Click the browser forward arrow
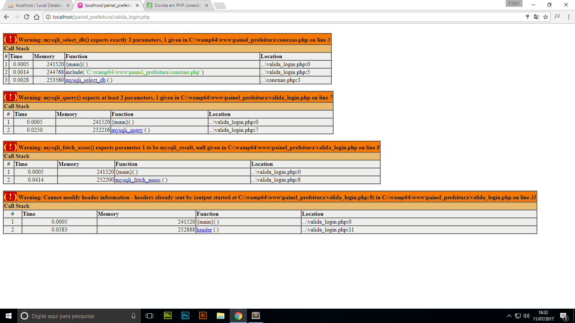This screenshot has height=323, width=575. pyautogui.click(x=17, y=17)
